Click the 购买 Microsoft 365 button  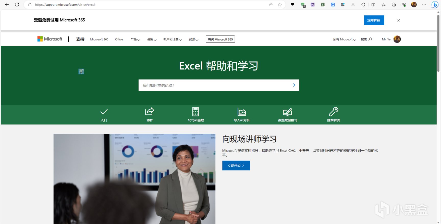(x=220, y=39)
